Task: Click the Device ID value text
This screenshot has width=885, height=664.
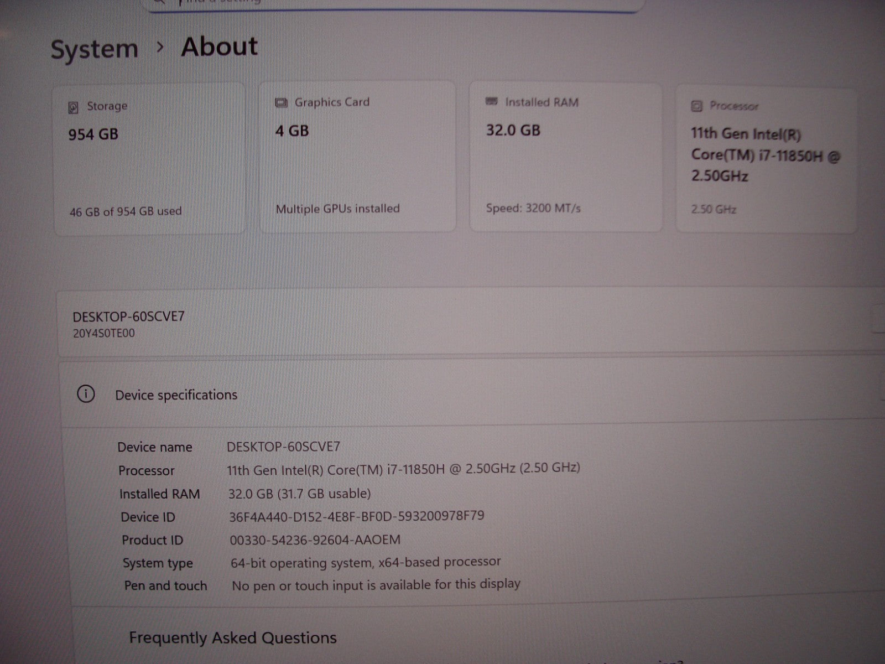Action: click(356, 516)
